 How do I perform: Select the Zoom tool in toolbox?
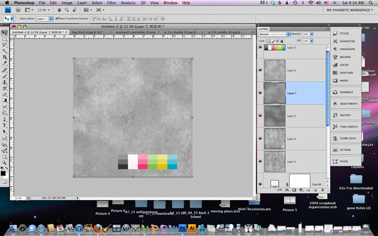pyautogui.click(x=4, y=163)
